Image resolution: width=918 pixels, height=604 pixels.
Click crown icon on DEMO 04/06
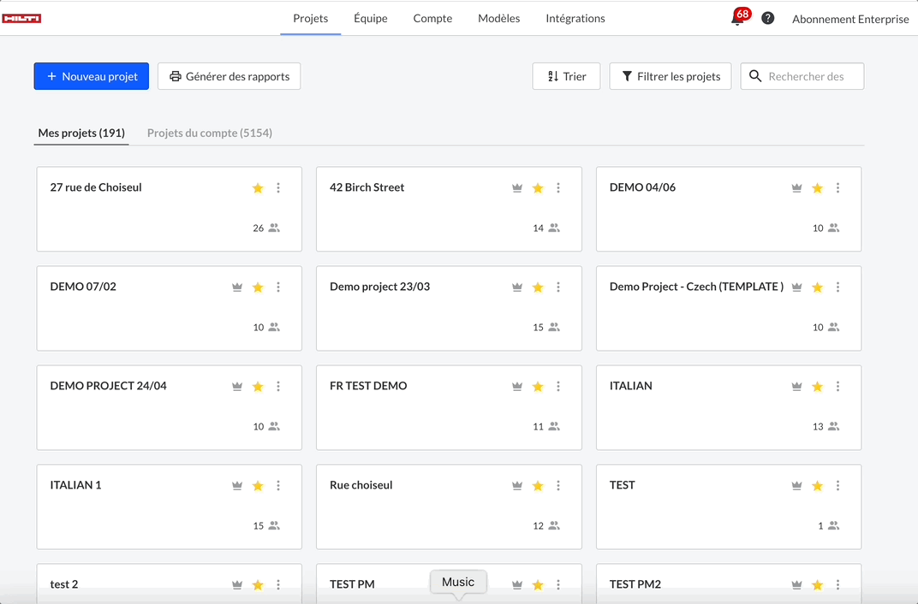click(x=796, y=187)
